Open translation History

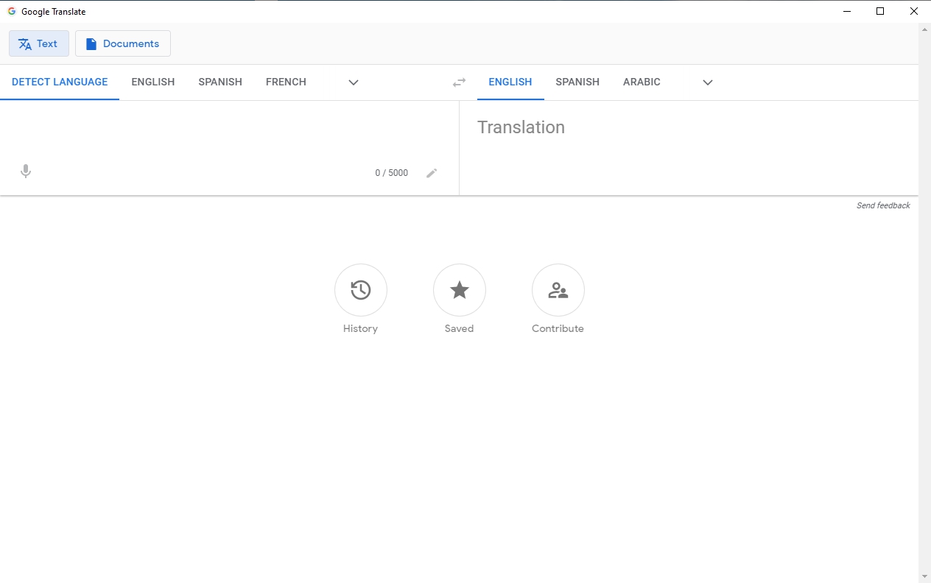[x=361, y=290]
